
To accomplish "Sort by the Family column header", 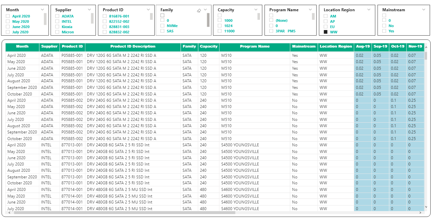I will [189, 47].
